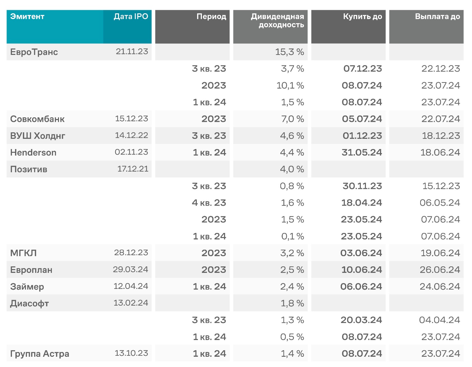Select the Henderson issuer name

[x=33, y=152]
